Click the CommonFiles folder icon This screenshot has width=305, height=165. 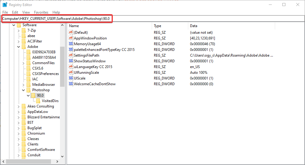[x=29, y=63]
